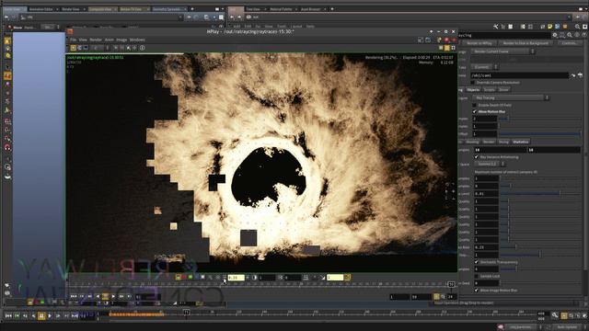This screenshot has width=589, height=331.
Task: Click the parameter search magnifier icon
Action: (x=570, y=35)
